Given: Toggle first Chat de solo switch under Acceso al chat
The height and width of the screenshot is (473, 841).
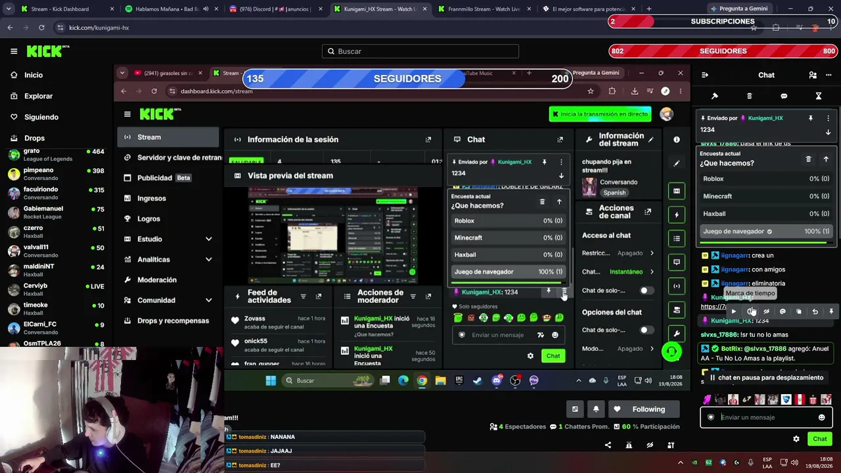Looking at the screenshot, I should tap(647, 290).
